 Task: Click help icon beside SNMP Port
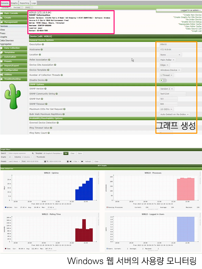pos(42,99)
